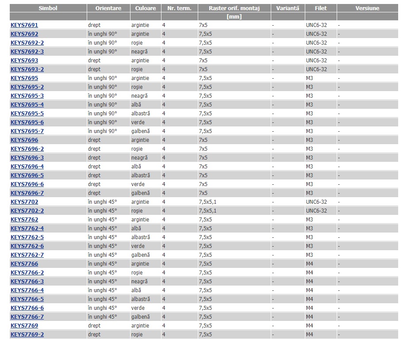Click the Filet column header

click(321, 8)
